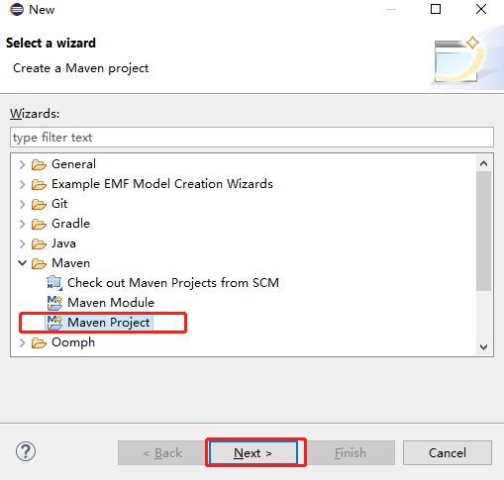Click the Next button
The height and width of the screenshot is (480, 504).
[253, 452]
